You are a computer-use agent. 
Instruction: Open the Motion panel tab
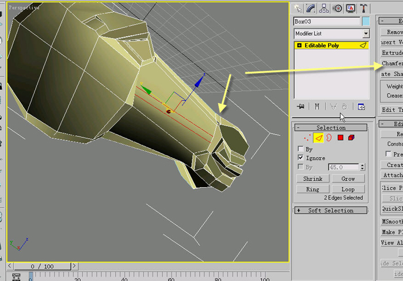(337, 9)
